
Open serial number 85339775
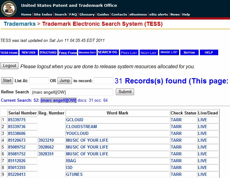click(x=17, y=120)
